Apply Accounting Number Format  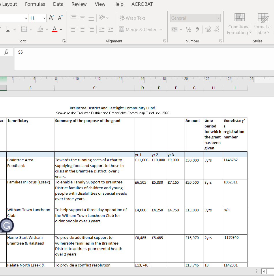point(174,30)
